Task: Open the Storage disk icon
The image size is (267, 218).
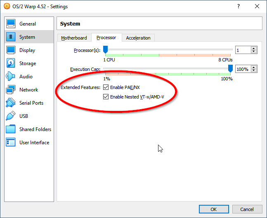Action: pos(11,63)
